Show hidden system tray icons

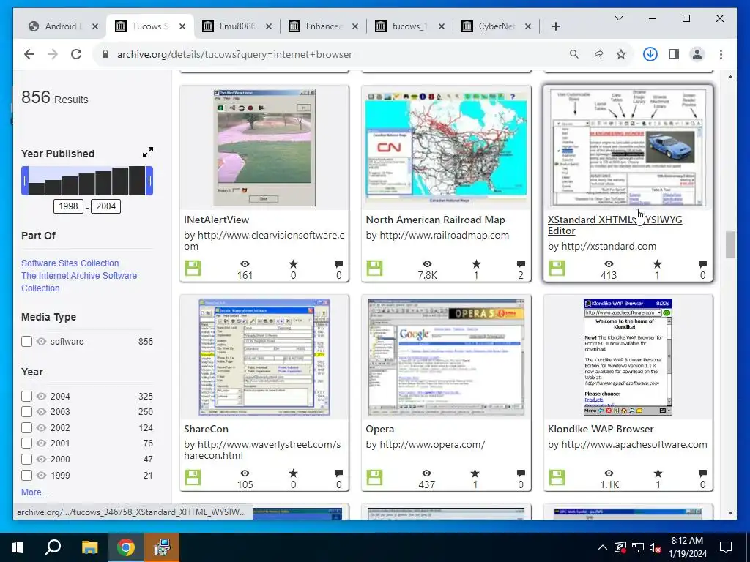click(x=603, y=547)
